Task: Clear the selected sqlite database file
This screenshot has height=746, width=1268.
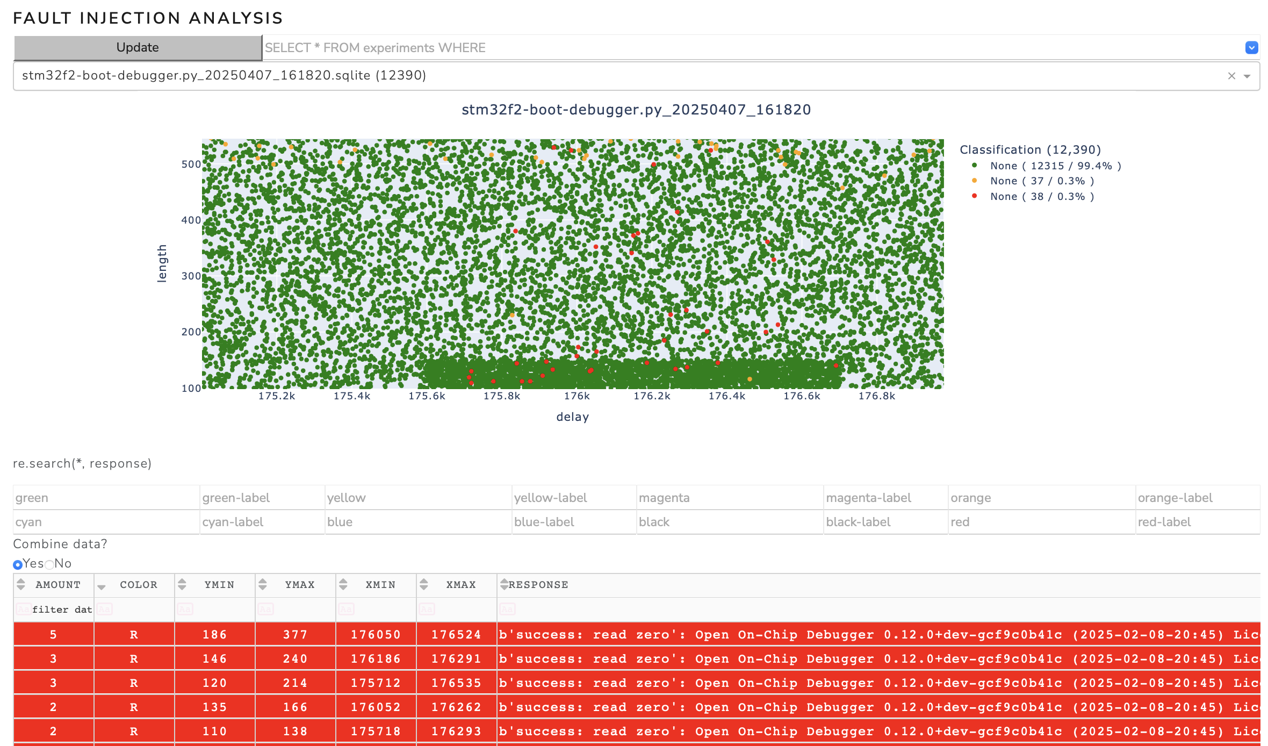Action: [1231, 76]
